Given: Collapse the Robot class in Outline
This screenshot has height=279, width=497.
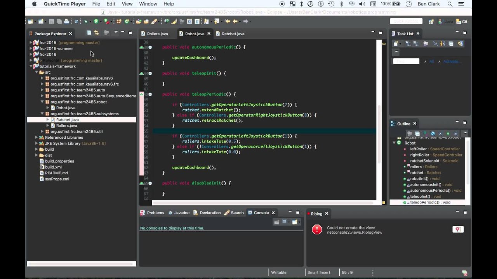Looking at the screenshot, I should 394,143.
